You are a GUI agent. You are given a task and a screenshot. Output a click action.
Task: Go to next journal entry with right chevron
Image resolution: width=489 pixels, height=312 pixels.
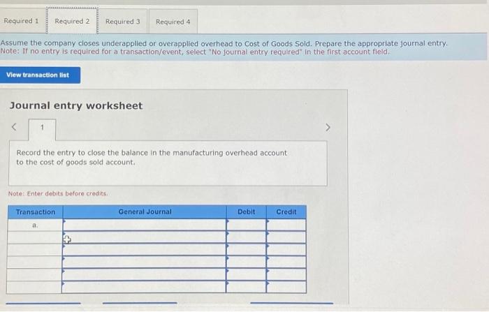point(328,127)
